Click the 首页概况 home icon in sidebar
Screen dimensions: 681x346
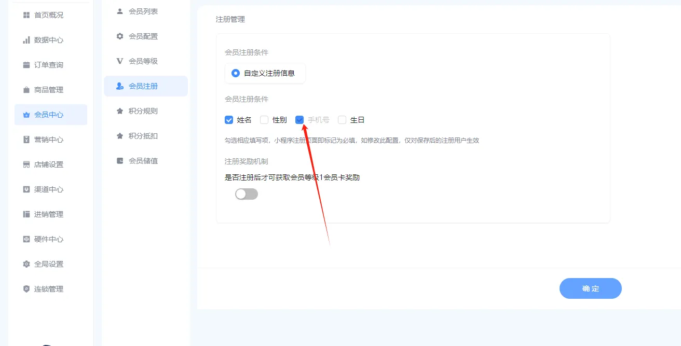coord(26,15)
